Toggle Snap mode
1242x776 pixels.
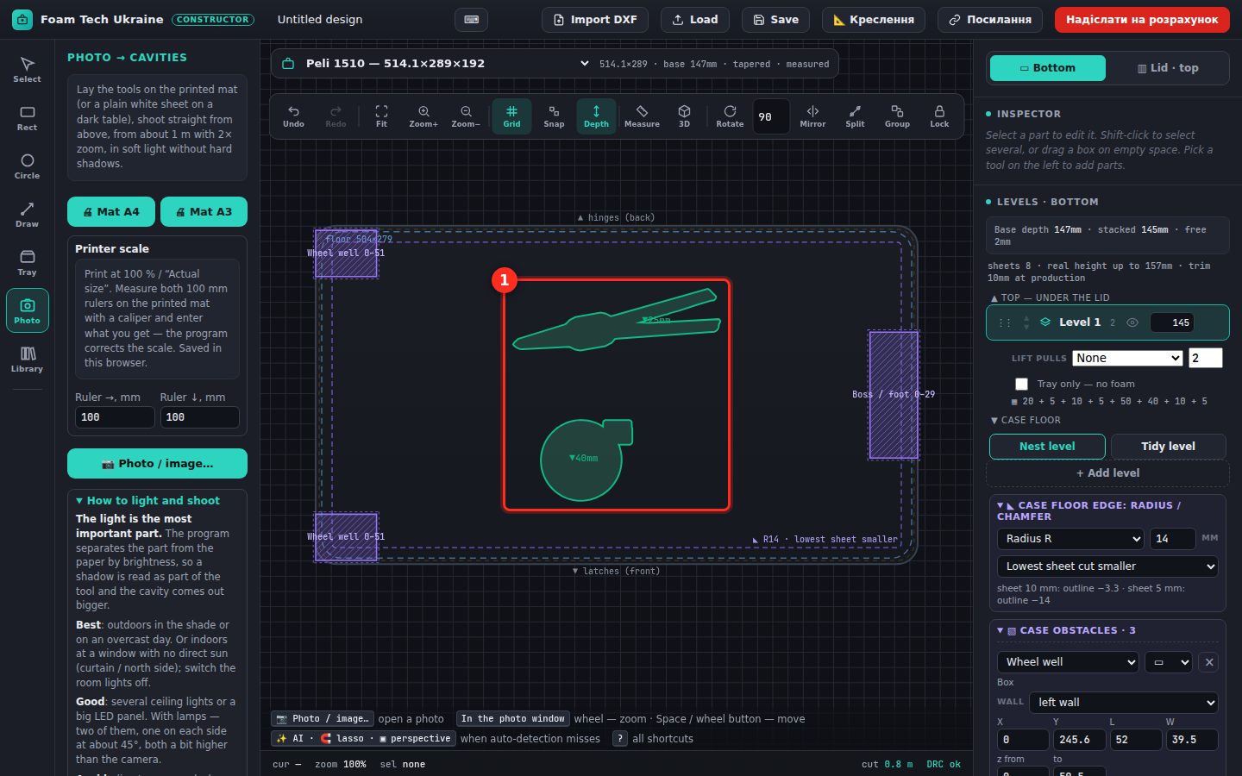(554, 116)
